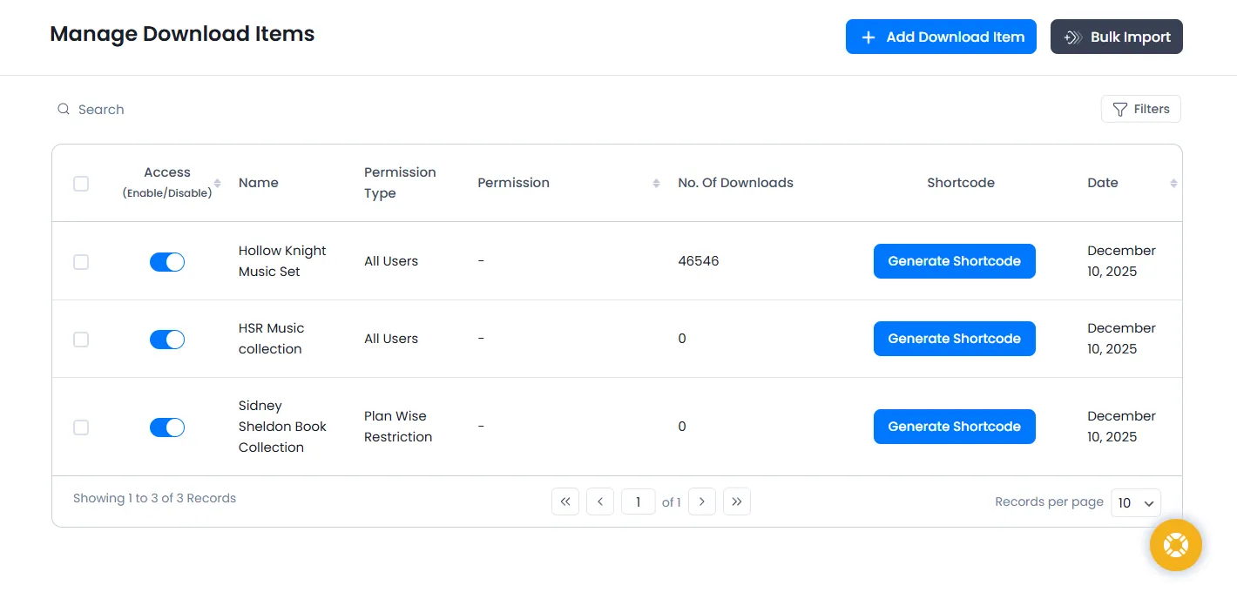Image resolution: width=1237 pixels, height=599 pixels.
Task: Turn off access toggle for HSR Music collection
Action: (167, 339)
